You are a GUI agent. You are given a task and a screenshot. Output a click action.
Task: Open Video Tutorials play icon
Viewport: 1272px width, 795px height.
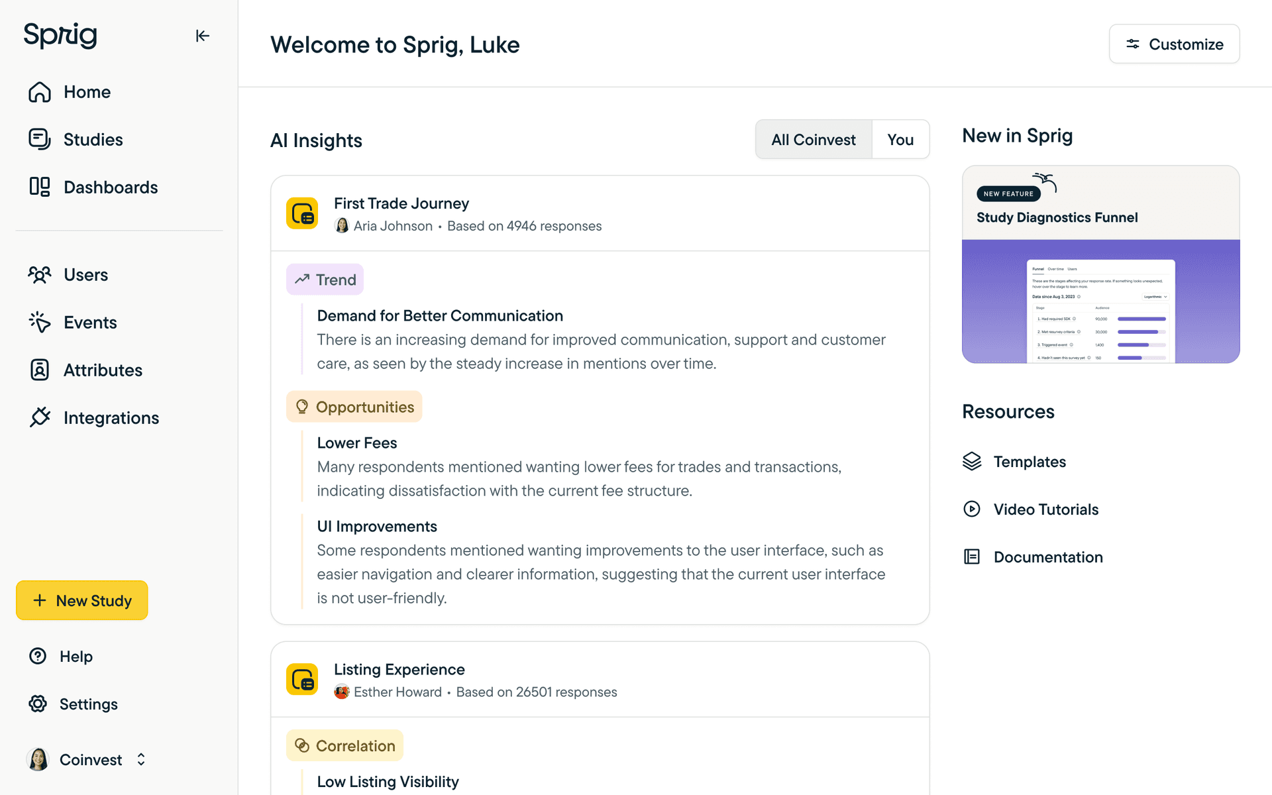tap(971, 509)
